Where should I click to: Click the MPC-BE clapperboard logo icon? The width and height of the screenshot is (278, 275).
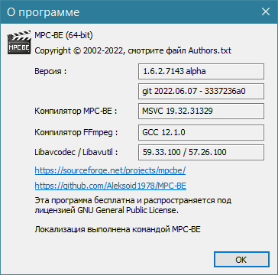click(x=19, y=43)
